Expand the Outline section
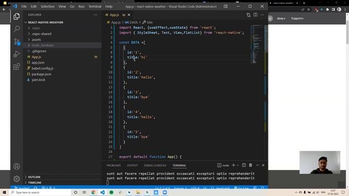 click(x=62, y=177)
